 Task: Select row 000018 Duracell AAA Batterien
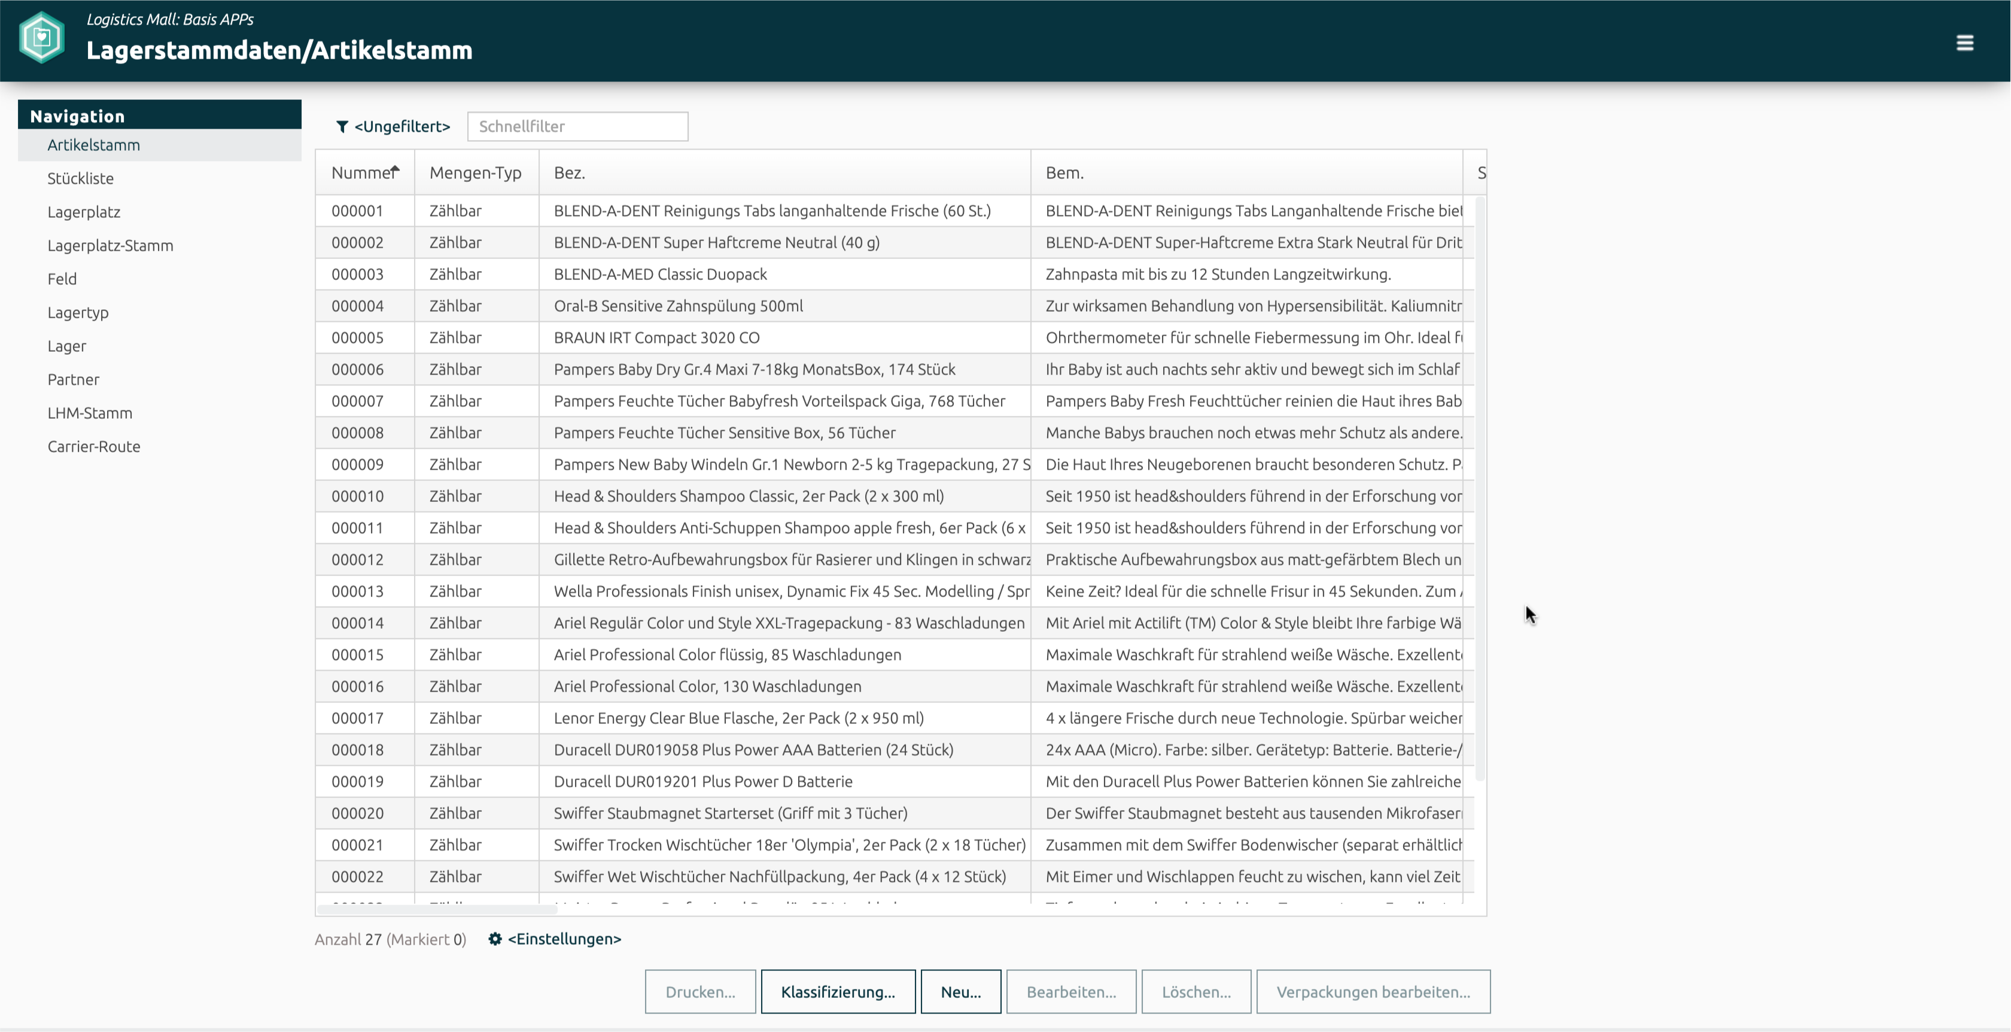[753, 750]
